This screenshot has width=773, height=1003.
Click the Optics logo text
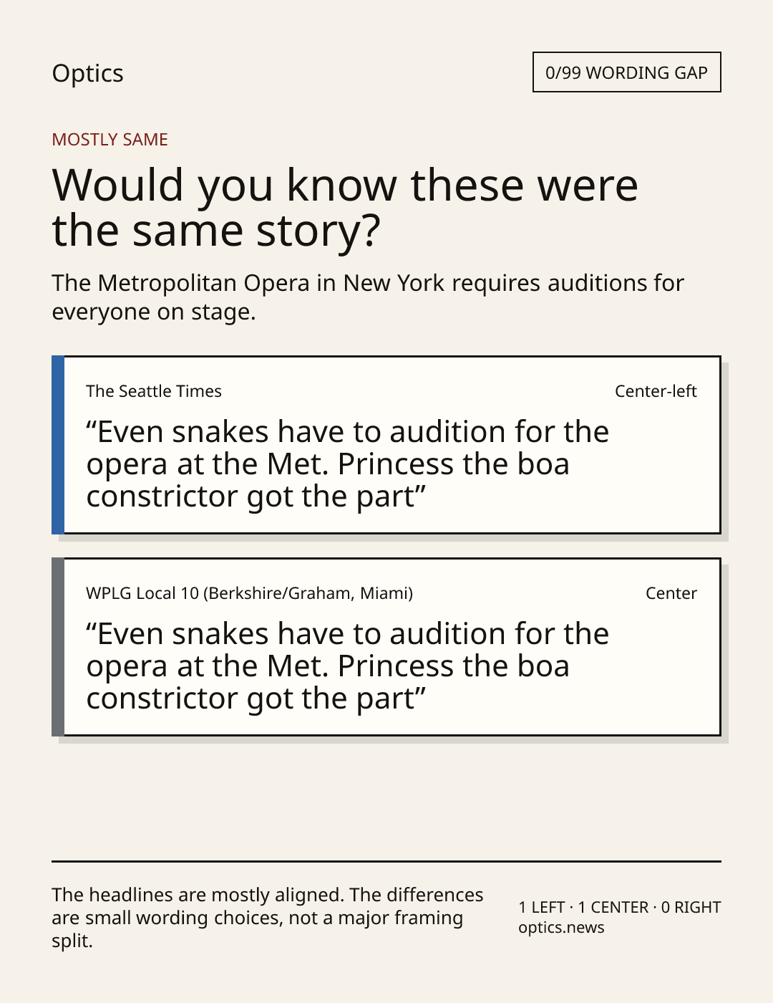(x=87, y=73)
